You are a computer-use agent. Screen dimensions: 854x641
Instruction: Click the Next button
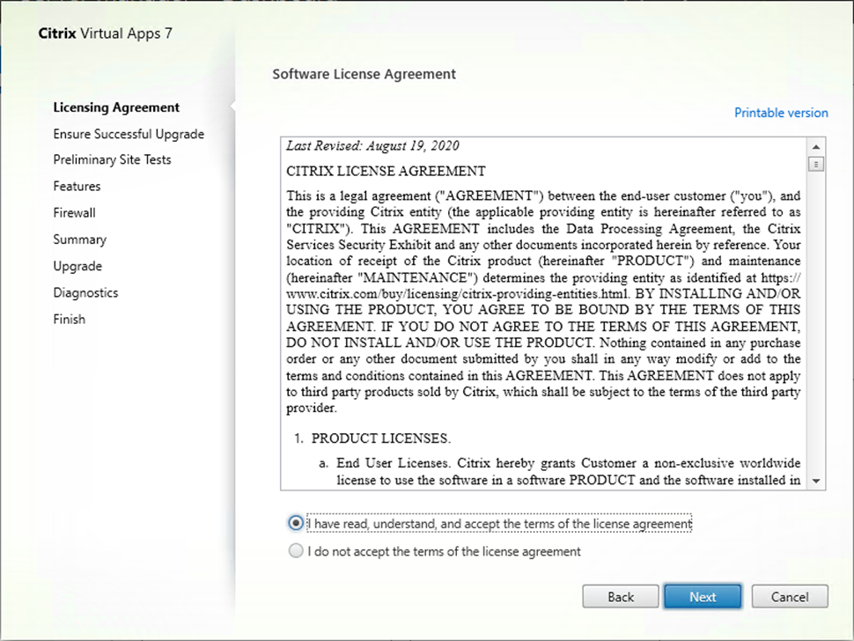pos(703,597)
